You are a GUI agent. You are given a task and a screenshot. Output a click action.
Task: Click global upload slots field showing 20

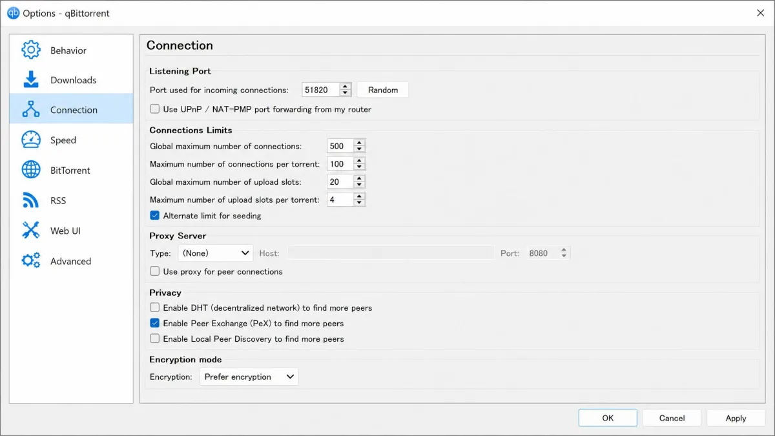coord(340,182)
